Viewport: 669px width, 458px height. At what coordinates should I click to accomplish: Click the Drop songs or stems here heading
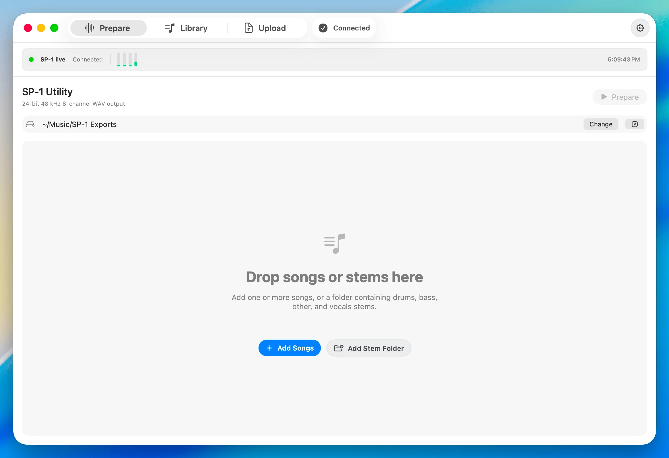334,277
